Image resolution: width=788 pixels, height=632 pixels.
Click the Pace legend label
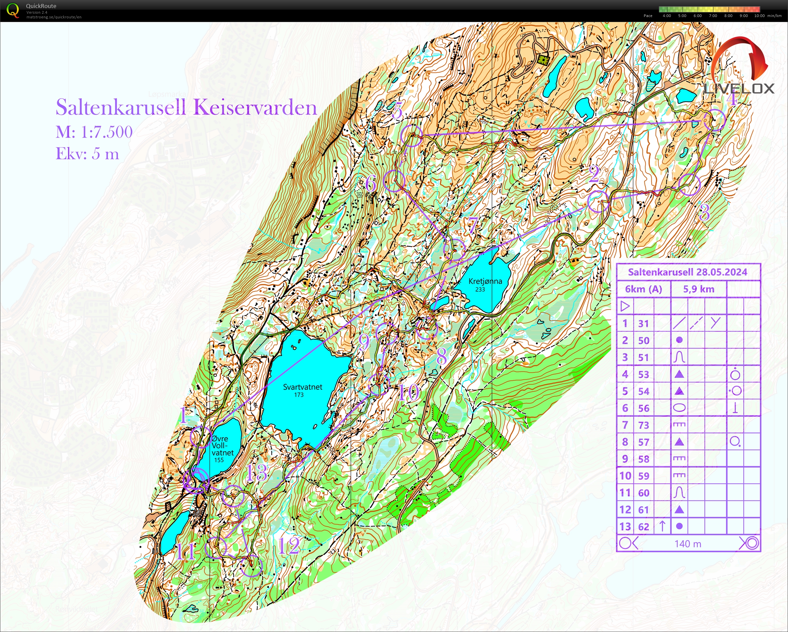[648, 16]
